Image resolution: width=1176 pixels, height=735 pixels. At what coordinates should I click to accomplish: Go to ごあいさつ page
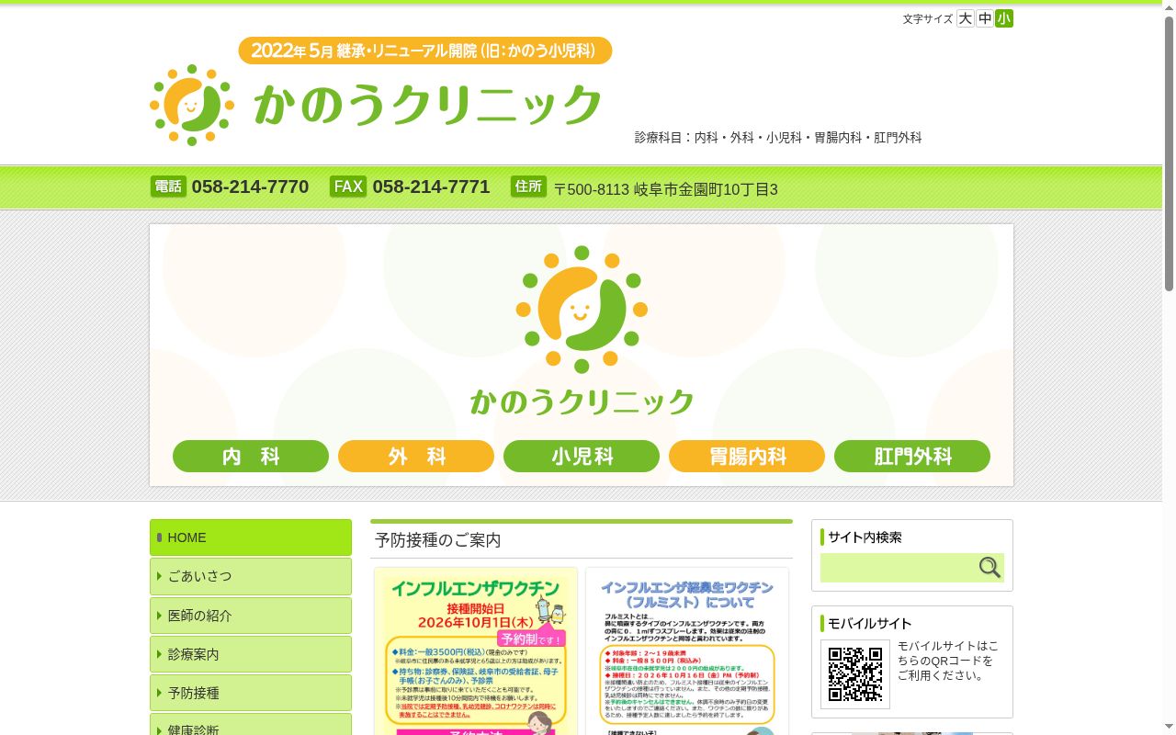click(x=251, y=576)
